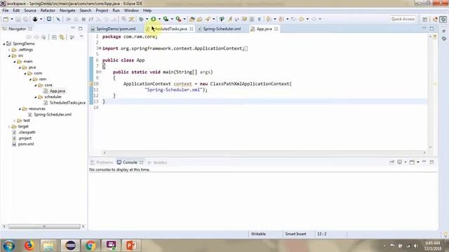Minimize the Navigator panel
449x252 pixels.
tap(73, 29)
